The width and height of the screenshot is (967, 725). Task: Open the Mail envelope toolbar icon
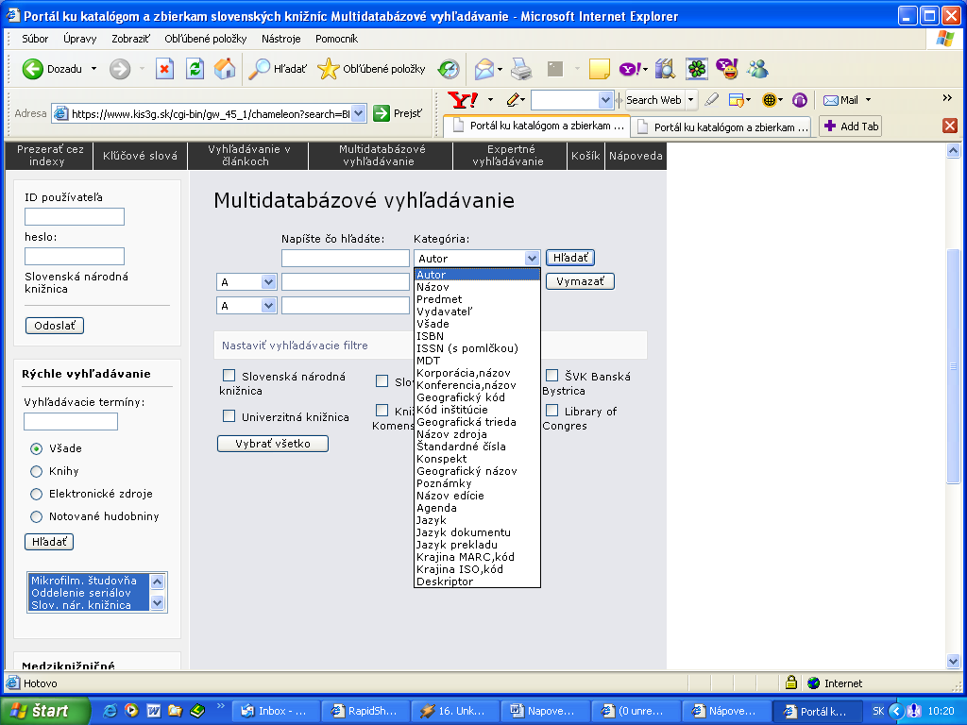484,69
